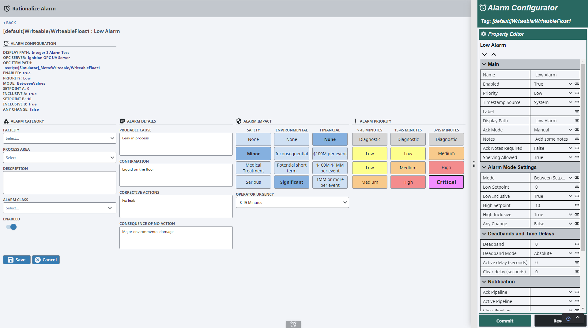The height and width of the screenshot is (328, 588).
Task: Select None financial impact
Action: [x=330, y=139]
